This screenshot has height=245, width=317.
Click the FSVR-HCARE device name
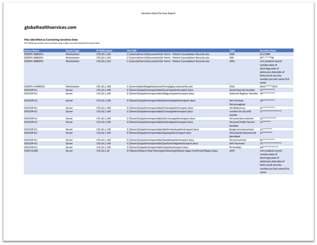(x=32, y=150)
